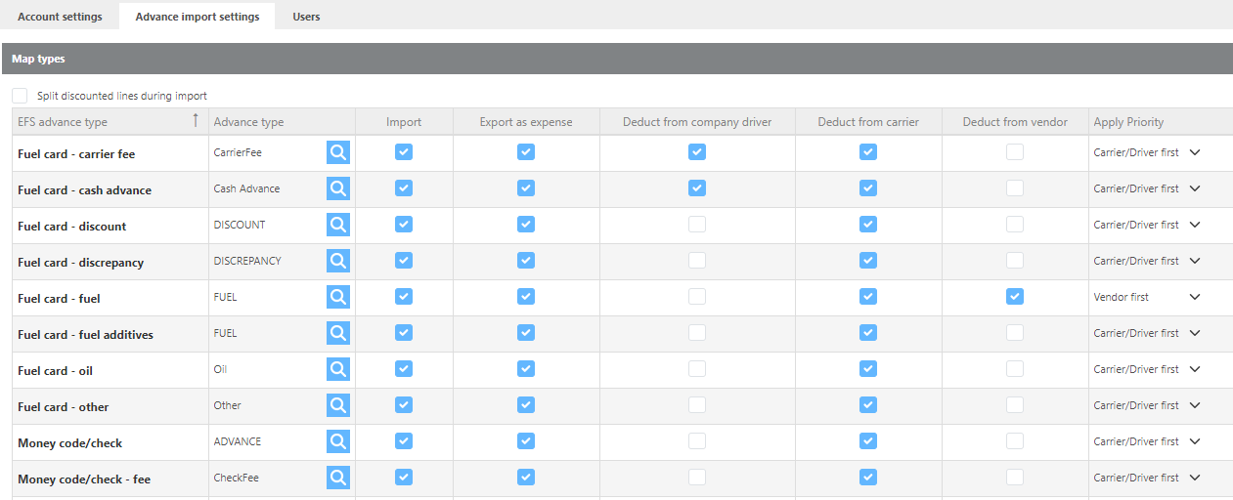
Task: Click magnifier icon next to DISCREPANCY
Action: pos(337,261)
